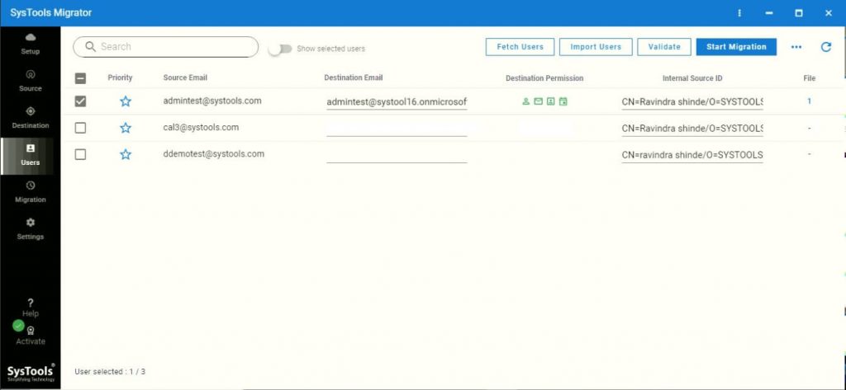
Task: Switch to the Migration sidebar section
Action: point(31,192)
